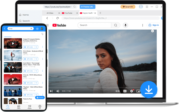
Task: Close the Taylor Swift tab
Action: (95, 13)
